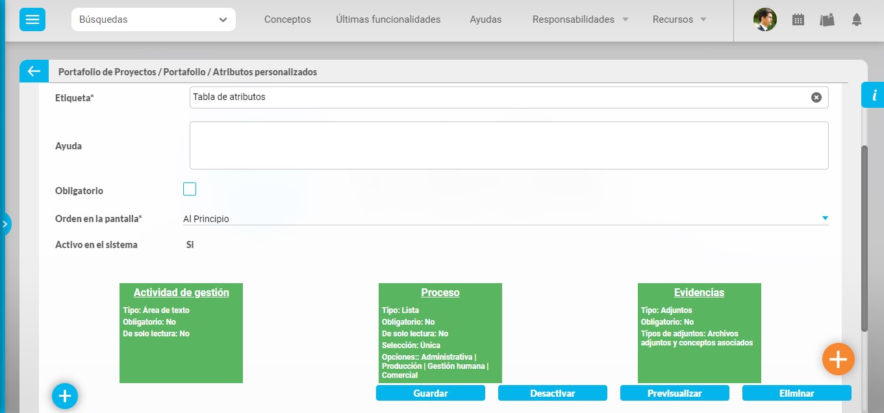Open the calendar icon in header
The width and height of the screenshot is (884, 413).
[798, 20]
